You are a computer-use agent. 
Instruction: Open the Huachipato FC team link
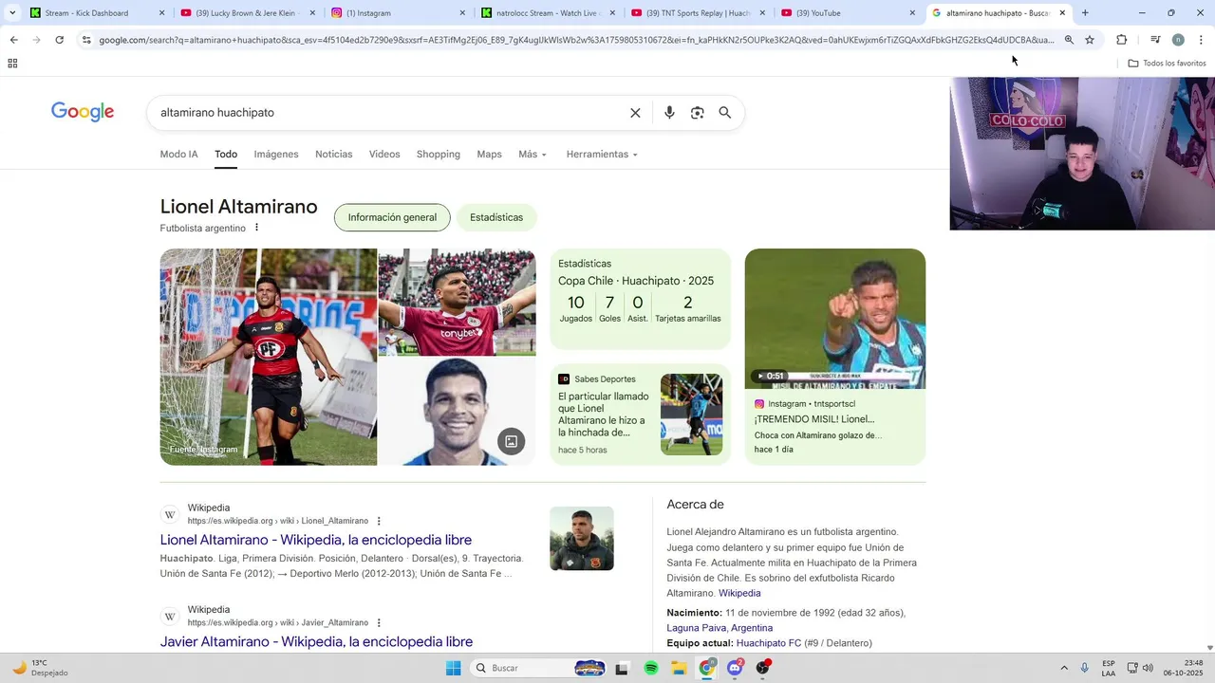click(769, 643)
